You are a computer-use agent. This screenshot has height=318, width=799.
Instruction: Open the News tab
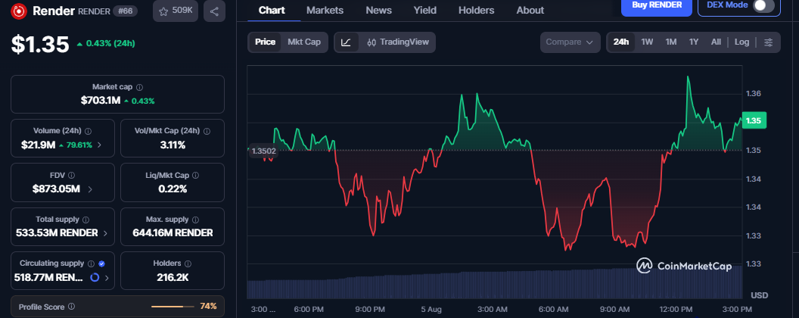pos(378,10)
